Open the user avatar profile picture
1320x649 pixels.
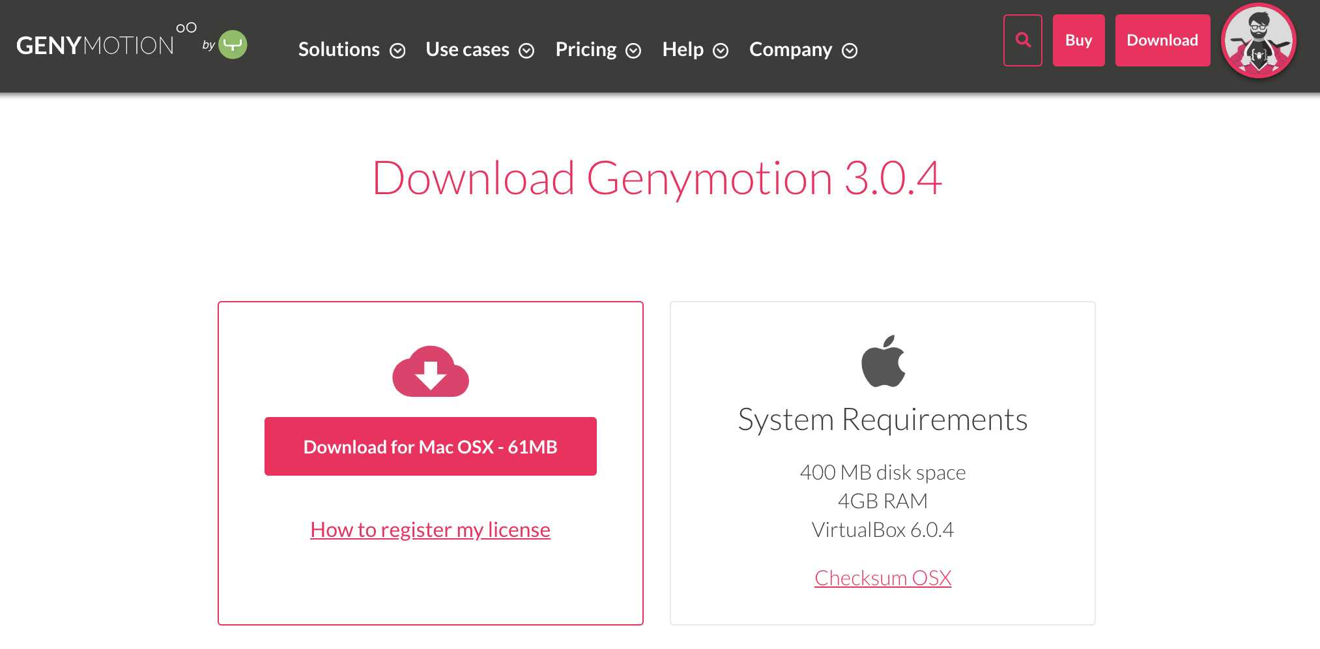click(1259, 40)
